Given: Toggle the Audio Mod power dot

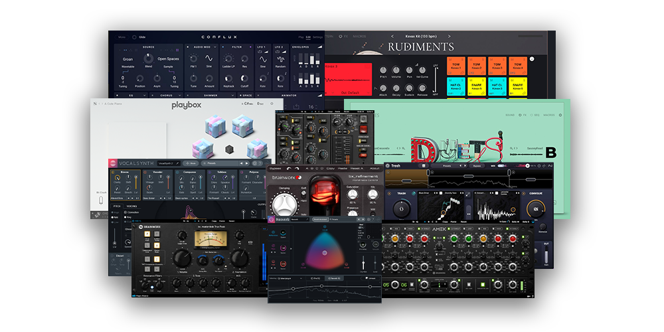Looking at the screenshot, I should (189, 47).
